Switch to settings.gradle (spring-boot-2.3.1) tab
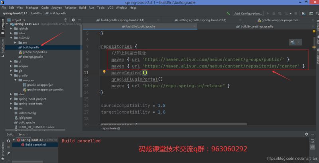The image size is (319, 163). [203, 20]
